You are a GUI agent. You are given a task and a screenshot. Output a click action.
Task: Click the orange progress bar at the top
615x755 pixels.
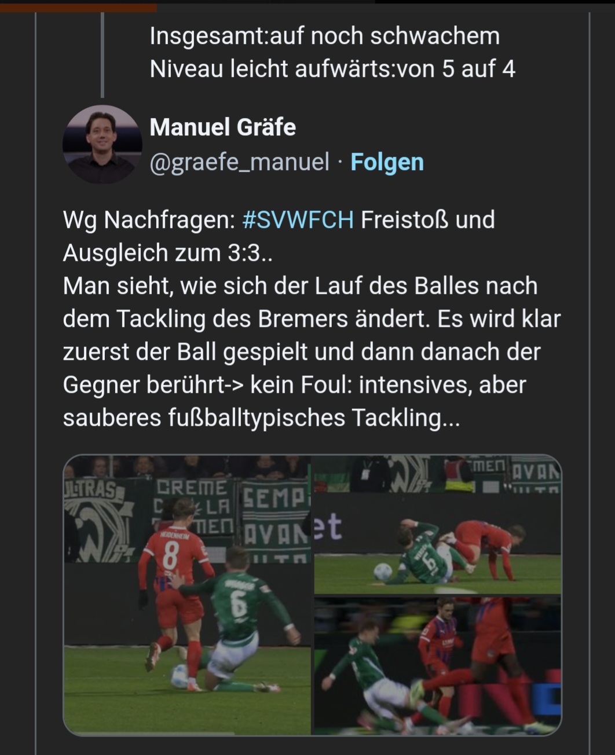tap(78, 8)
